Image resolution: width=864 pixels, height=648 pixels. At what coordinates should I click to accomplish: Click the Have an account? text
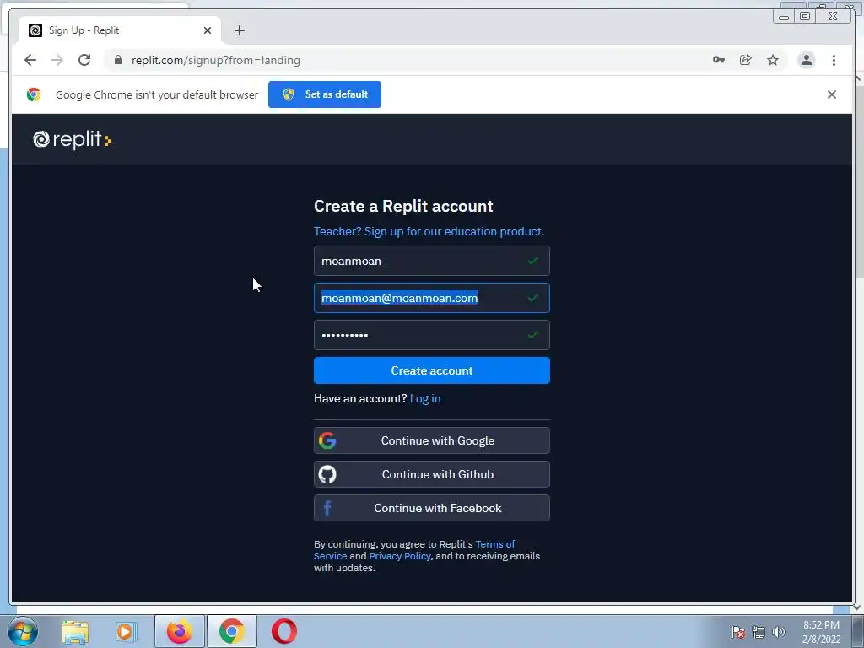tap(360, 398)
